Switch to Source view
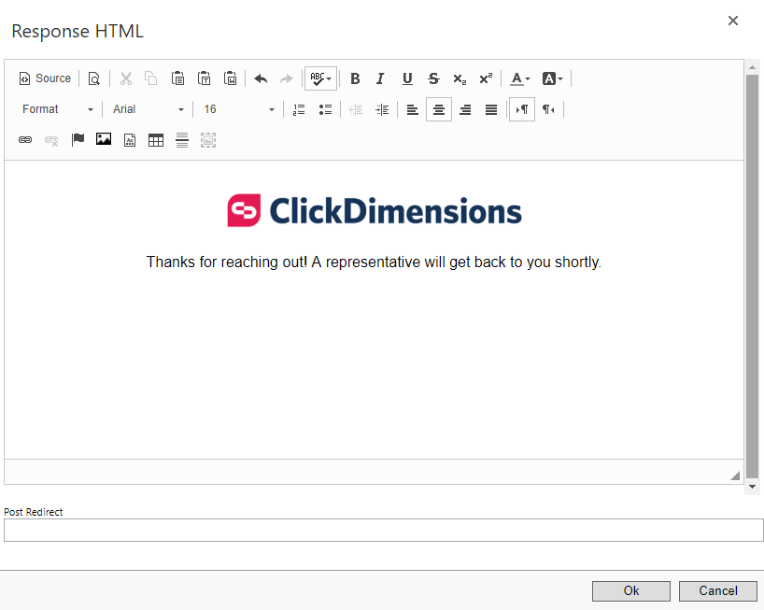The height and width of the screenshot is (610, 764). [45, 78]
